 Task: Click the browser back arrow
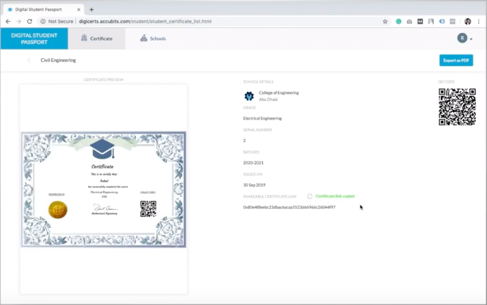click(8, 21)
